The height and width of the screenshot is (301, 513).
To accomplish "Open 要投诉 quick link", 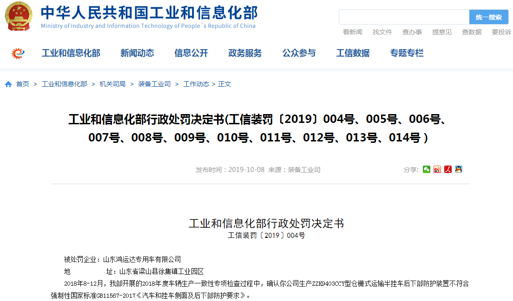I will pos(501,32).
